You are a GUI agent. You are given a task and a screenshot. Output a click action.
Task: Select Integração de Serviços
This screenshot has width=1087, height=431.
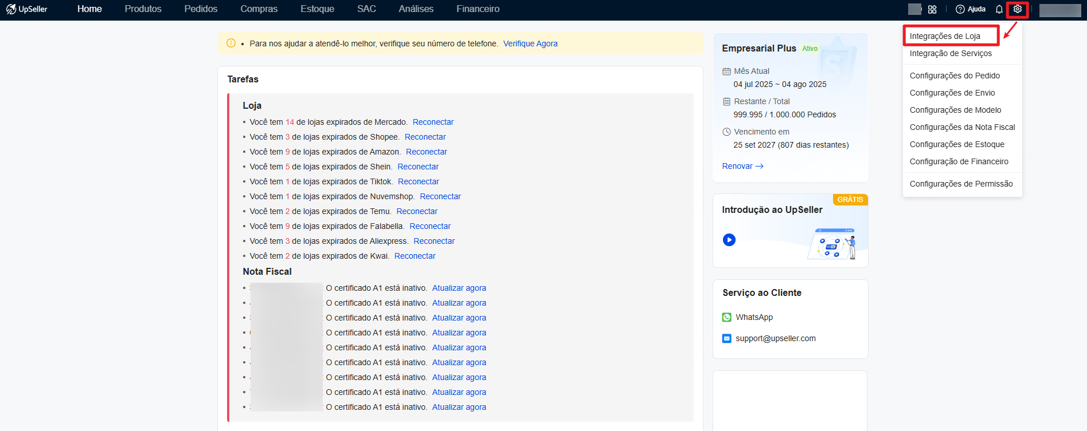point(951,53)
